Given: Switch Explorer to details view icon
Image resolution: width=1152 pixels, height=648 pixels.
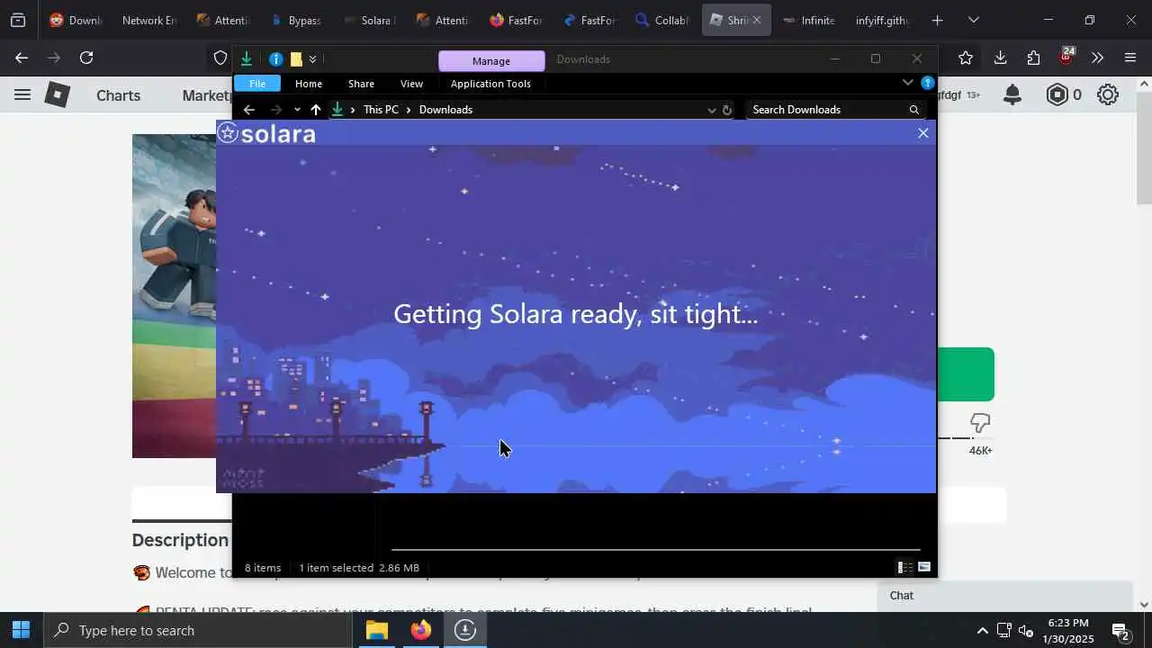Looking at the screenshot, I should coord(904,567).
